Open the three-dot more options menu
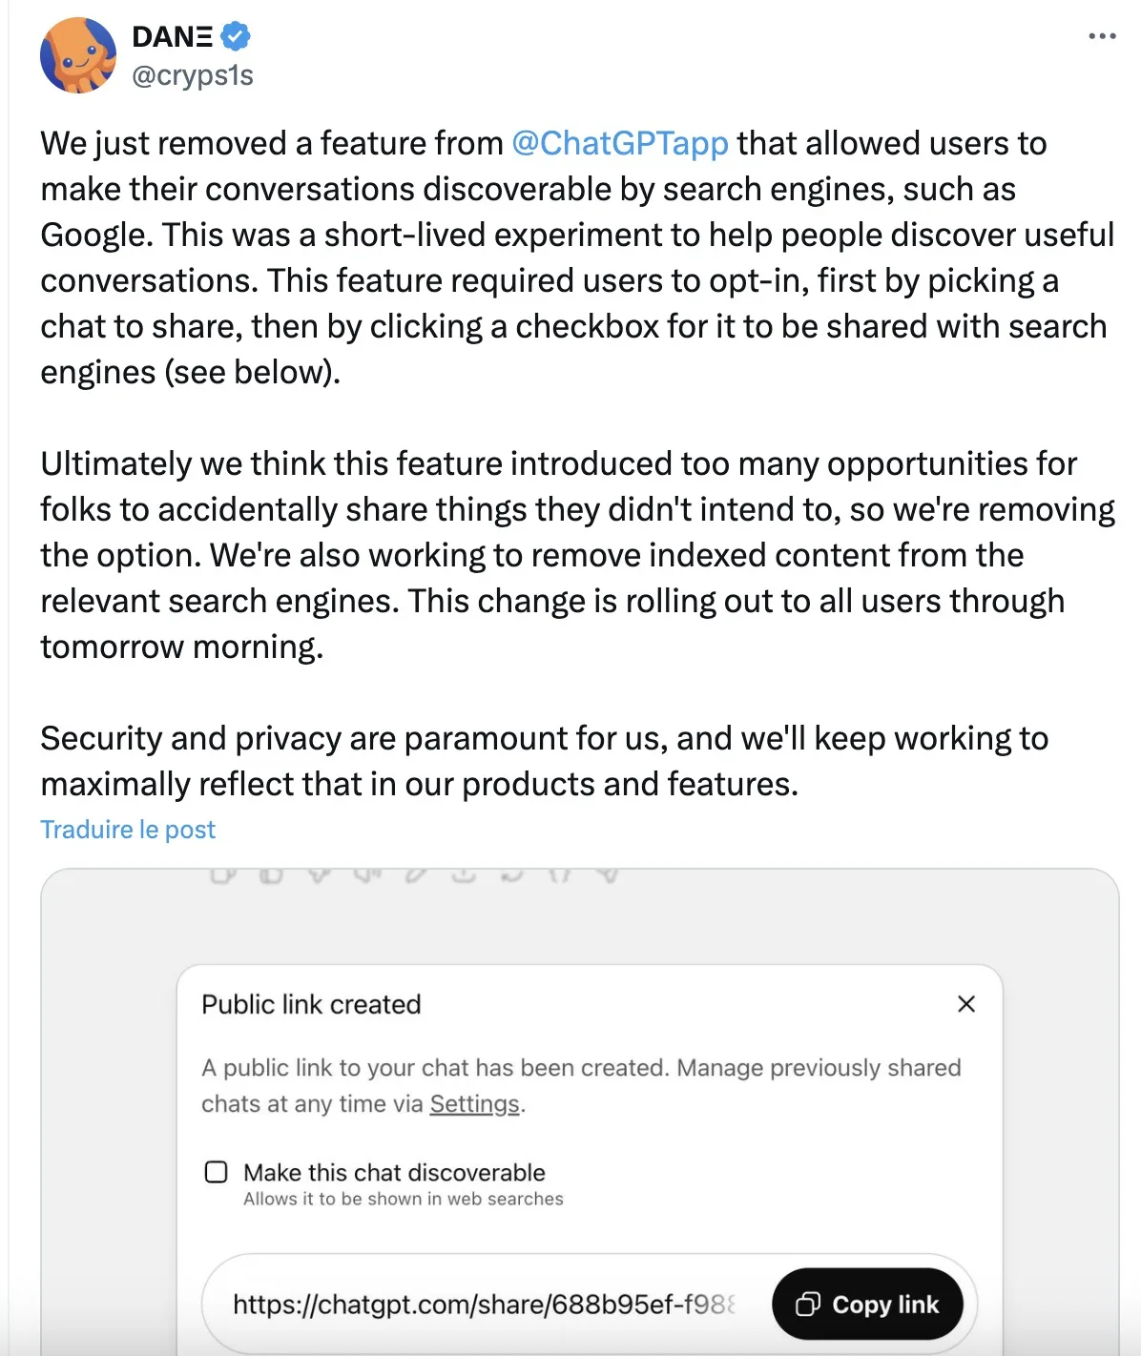This screenshot has height=1356, width=1141. [1102, 36]
